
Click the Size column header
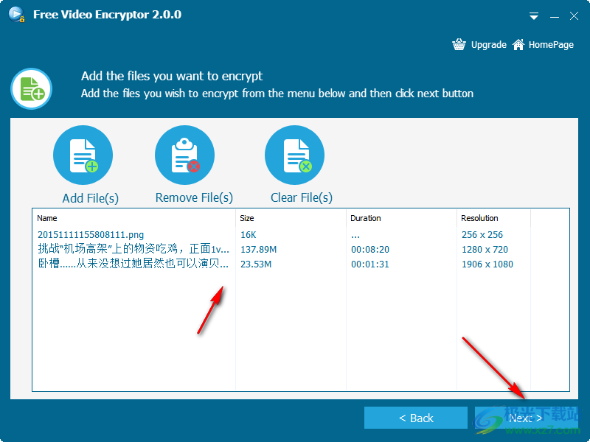coord(245,218)
